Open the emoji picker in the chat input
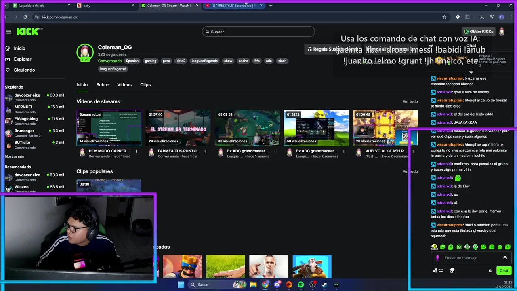Screen dimensions: 517x291 (x=505, y=258)
